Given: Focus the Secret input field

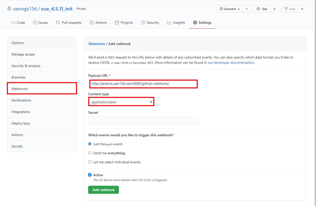Looking at the screenshot, I should 143,120.
